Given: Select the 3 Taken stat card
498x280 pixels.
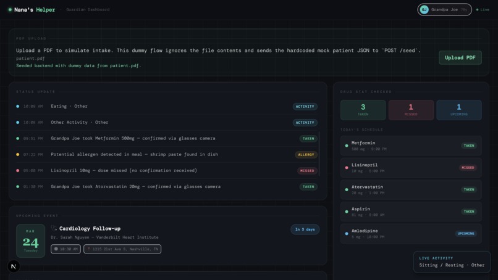Looking at the screenshot, I should coord(363,110).
